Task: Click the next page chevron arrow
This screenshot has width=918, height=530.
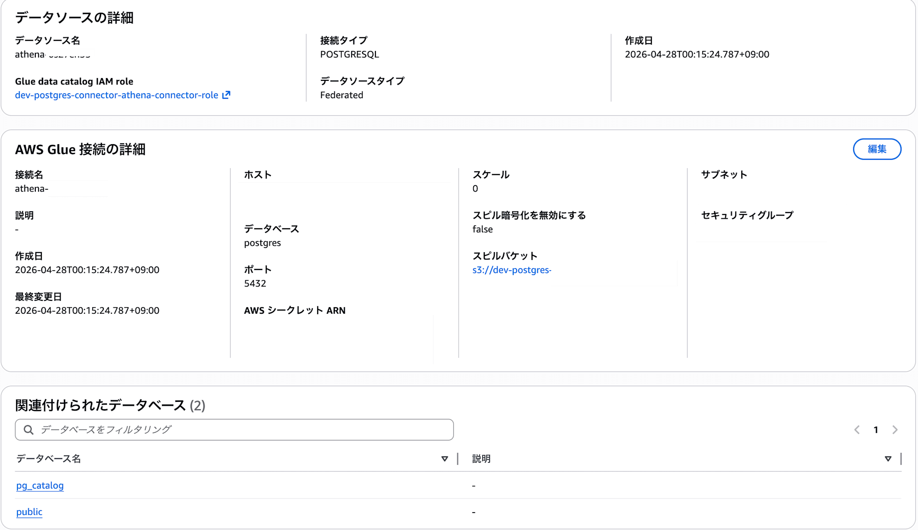Action: [x=895, y=429]
